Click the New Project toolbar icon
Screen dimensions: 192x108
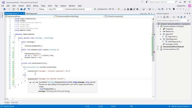click(13, 9)
